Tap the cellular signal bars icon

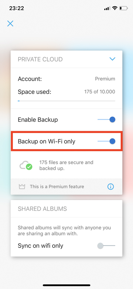coord(107,8)
